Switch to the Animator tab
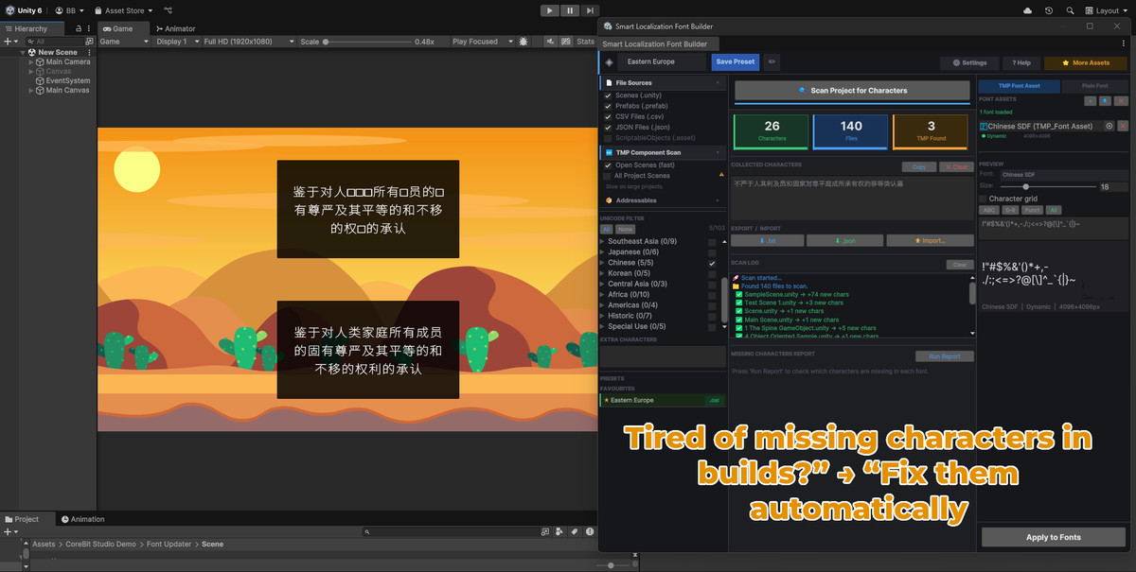1136x572 pixels. point(175,29)
